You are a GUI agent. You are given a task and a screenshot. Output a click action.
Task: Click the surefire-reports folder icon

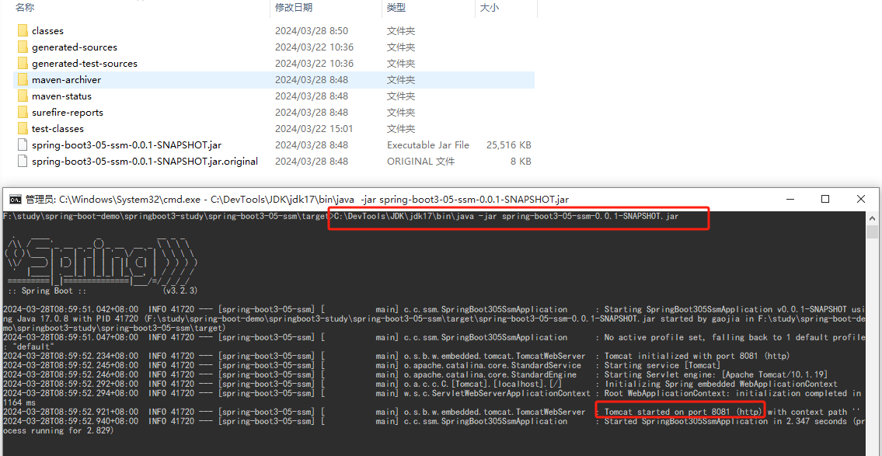[x=23, y=112]
